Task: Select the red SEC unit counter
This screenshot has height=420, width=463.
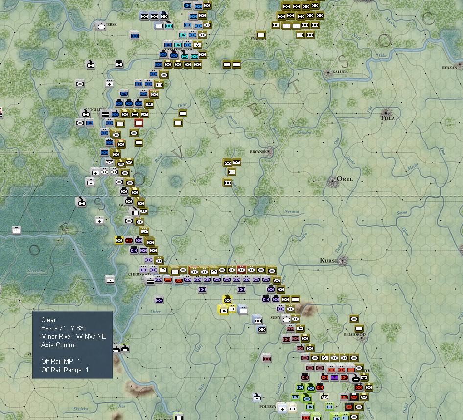Action: click(129, 240)
